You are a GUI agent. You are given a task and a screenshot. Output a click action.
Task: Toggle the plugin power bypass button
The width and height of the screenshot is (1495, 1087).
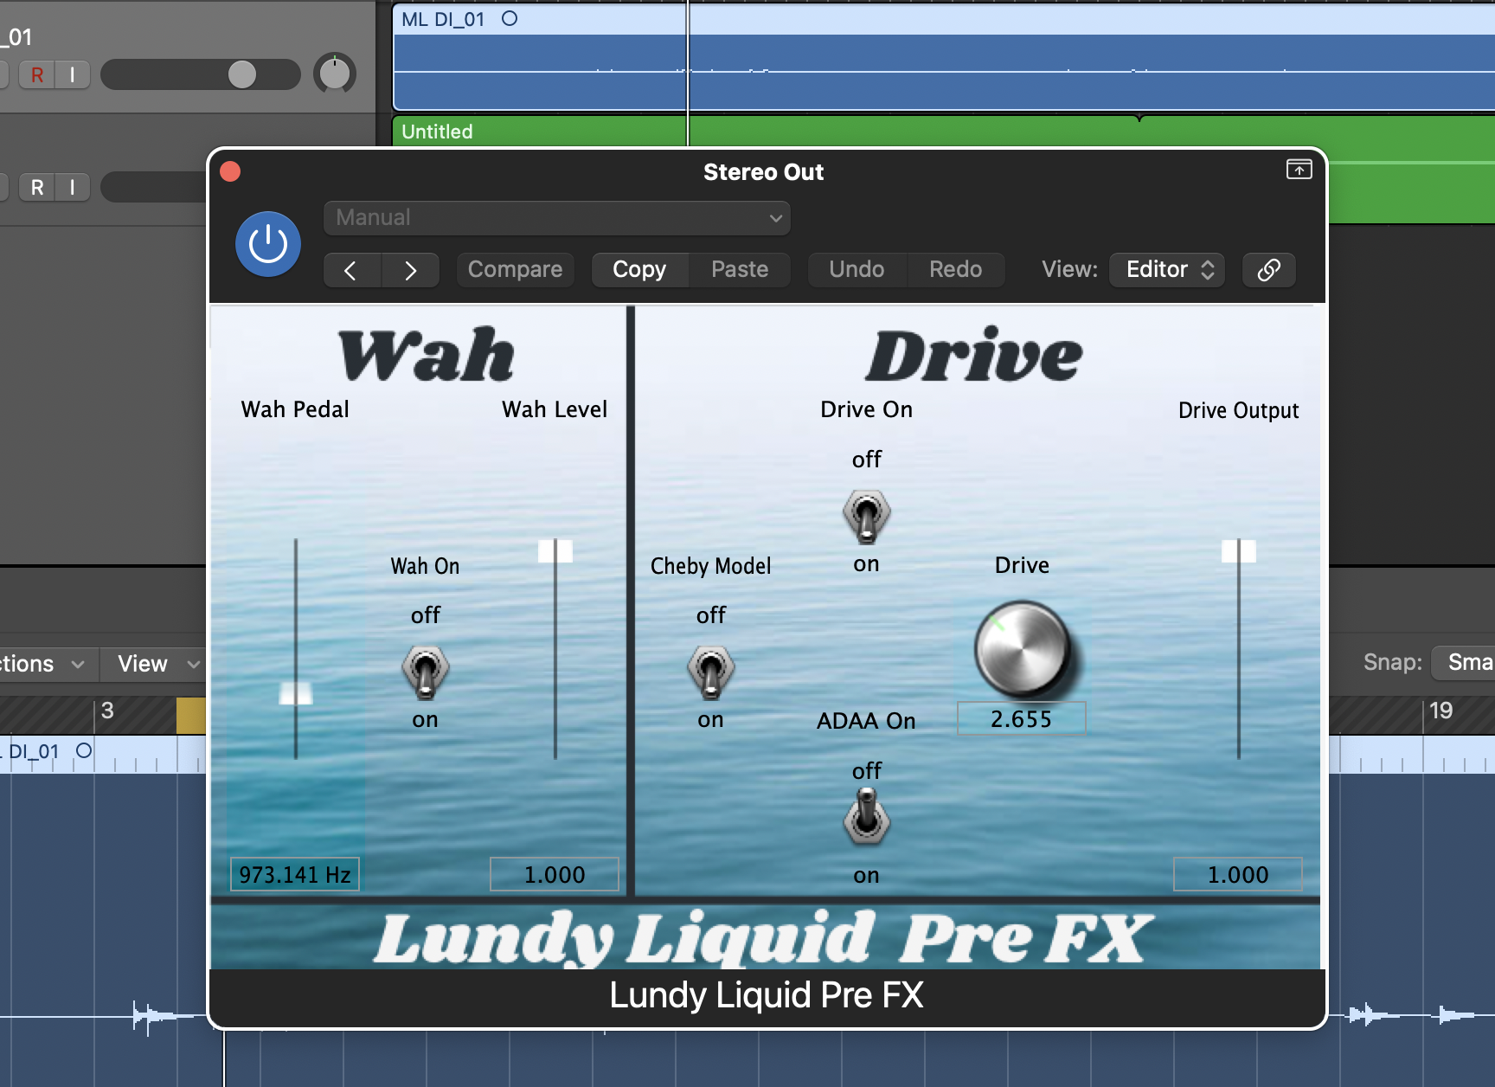(268, 244)
